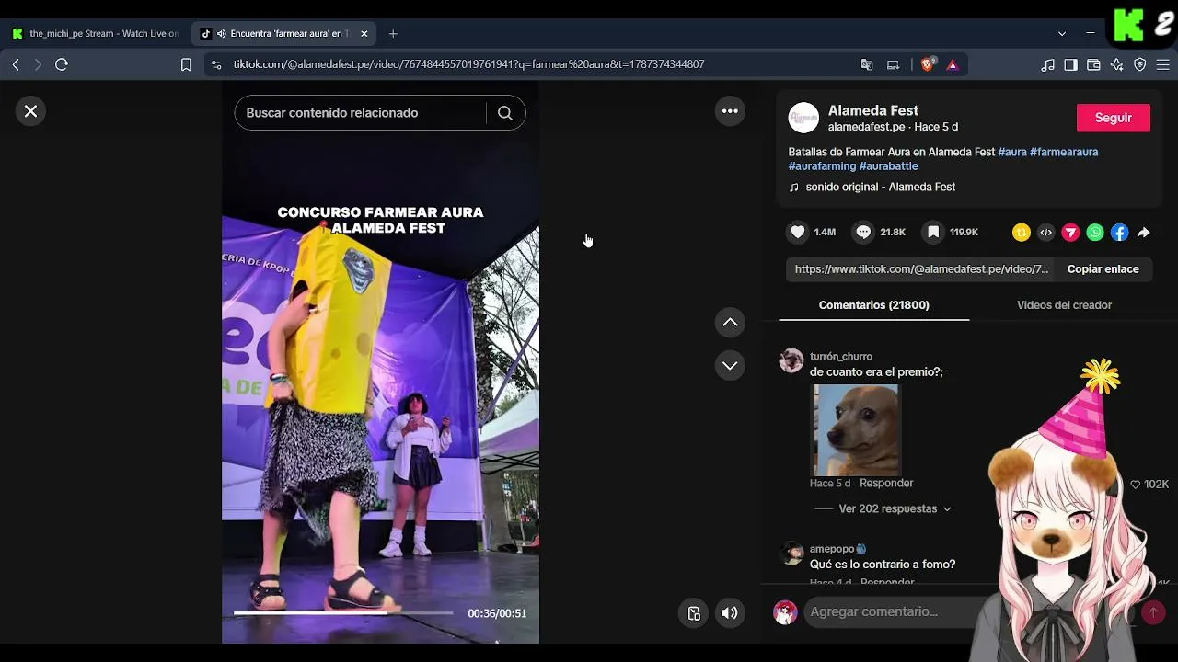
Task: Open the #aurabattle hashtag link
Action: coord(889,166)
